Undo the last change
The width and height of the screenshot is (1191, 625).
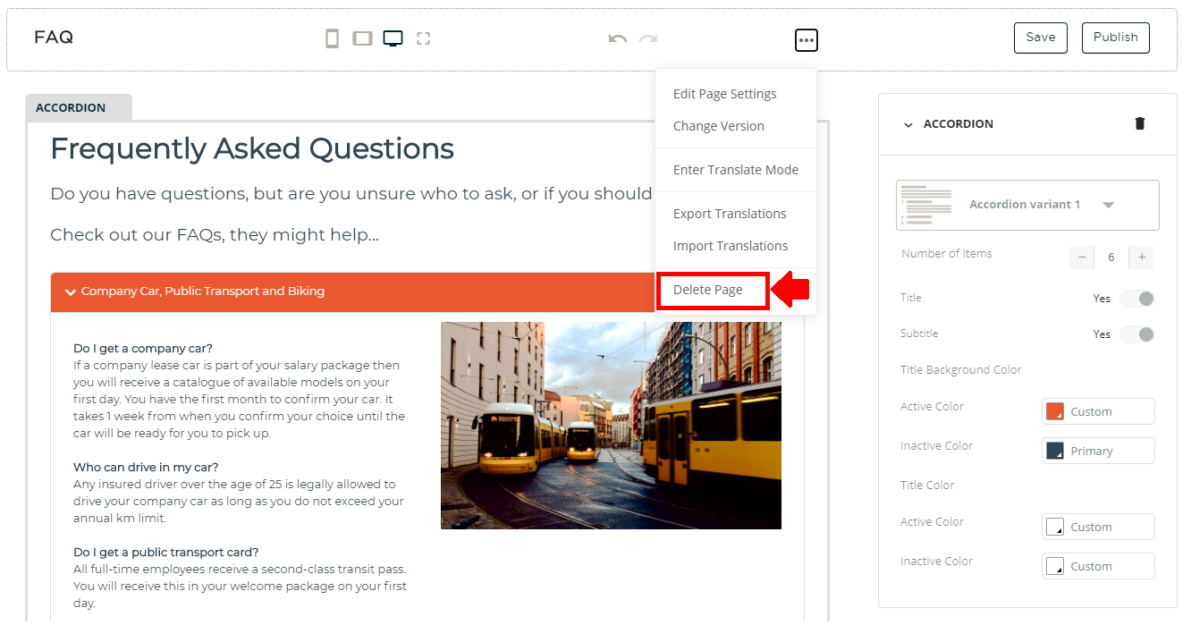click(x=617, y=38)
